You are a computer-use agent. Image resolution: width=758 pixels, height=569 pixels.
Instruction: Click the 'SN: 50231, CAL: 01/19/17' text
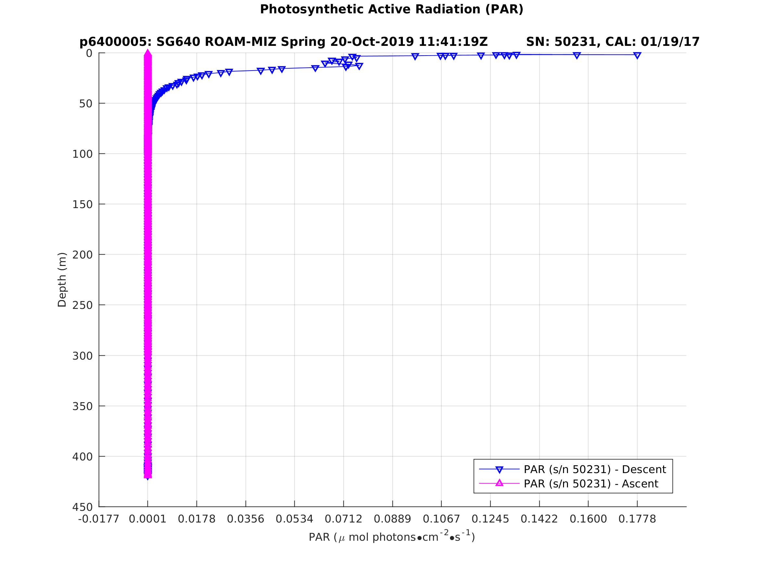[x=613, y=42]
